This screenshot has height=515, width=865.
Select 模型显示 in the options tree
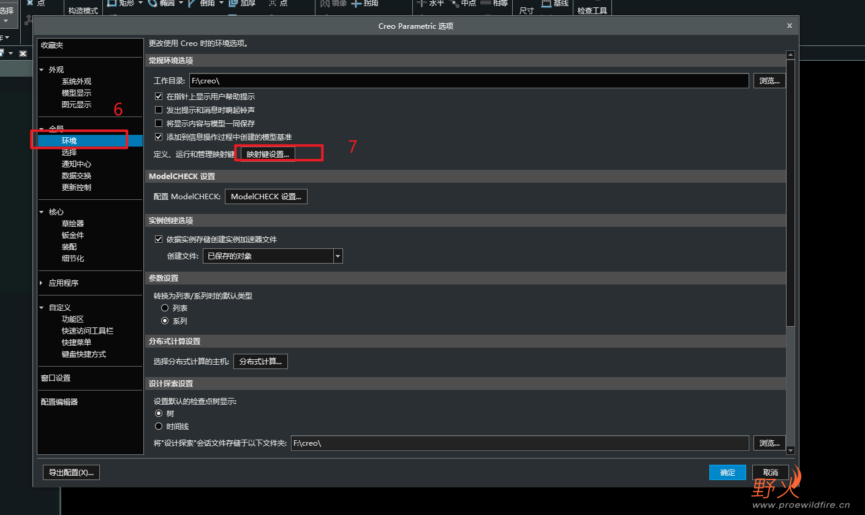(x=77, y=93)
